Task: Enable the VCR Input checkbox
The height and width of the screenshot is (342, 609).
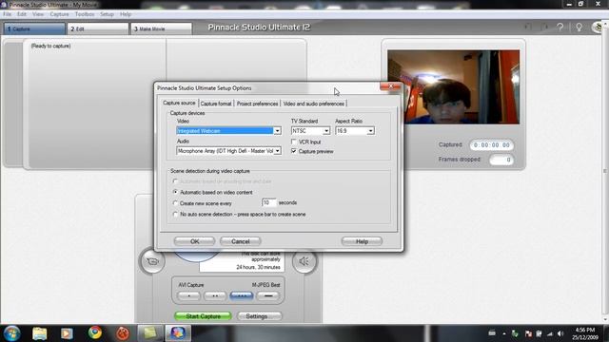Action: pyautogui.click(x=294, y=142)
